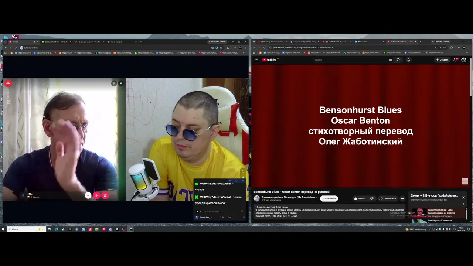Viewport: 473px width, 266px height.
Task: Open YouTube notifications bell
Action: pos(456,60)
